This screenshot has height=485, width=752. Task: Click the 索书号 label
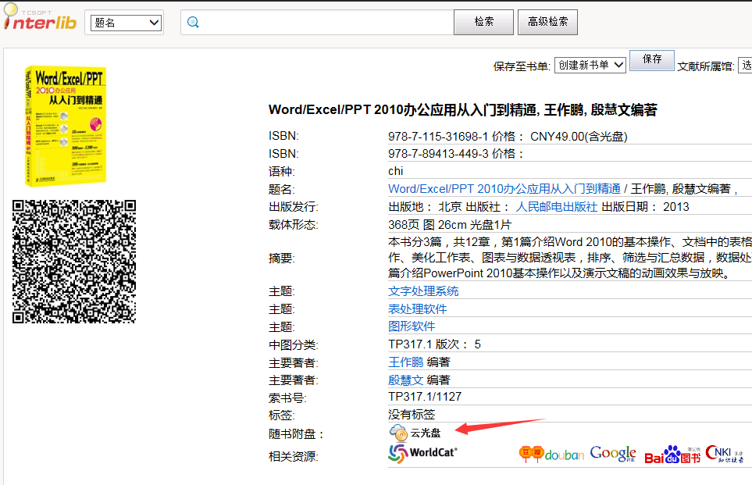point(287,398)
